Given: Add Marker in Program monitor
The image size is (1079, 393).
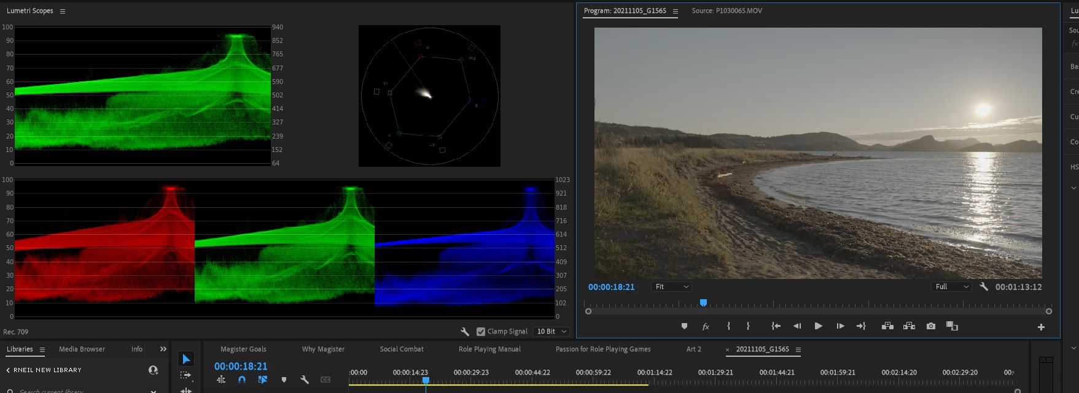Looking at the screenshot, I should 684,326.
